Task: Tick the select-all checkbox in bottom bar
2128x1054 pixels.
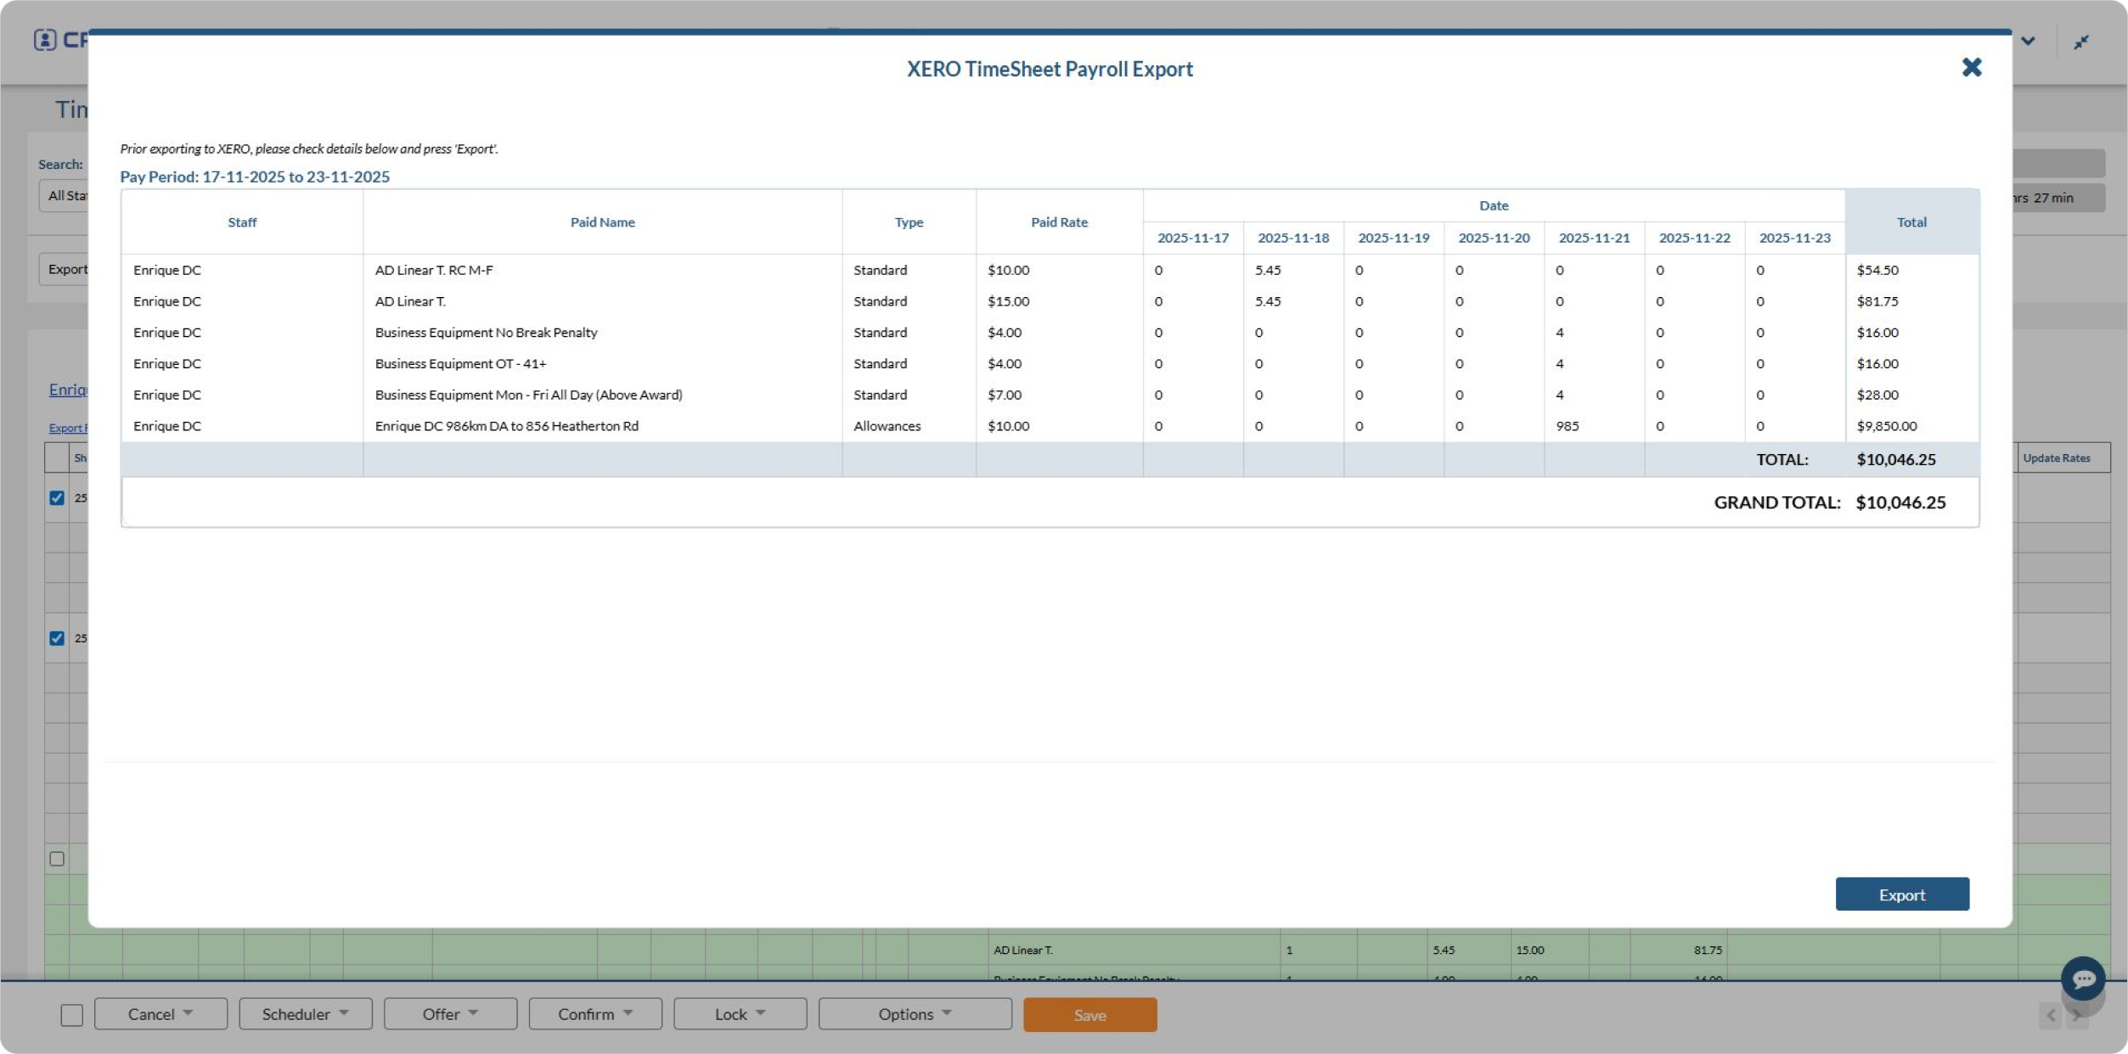Action: coord(72,1015)
